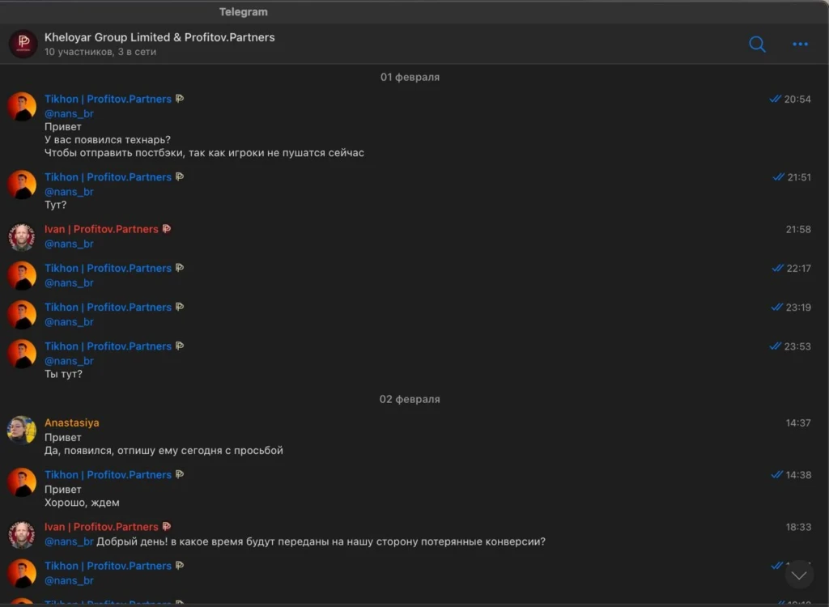Open Tikhon's avatar on the 22:17 message
829x607 pixels.
[x=22, y=275]
